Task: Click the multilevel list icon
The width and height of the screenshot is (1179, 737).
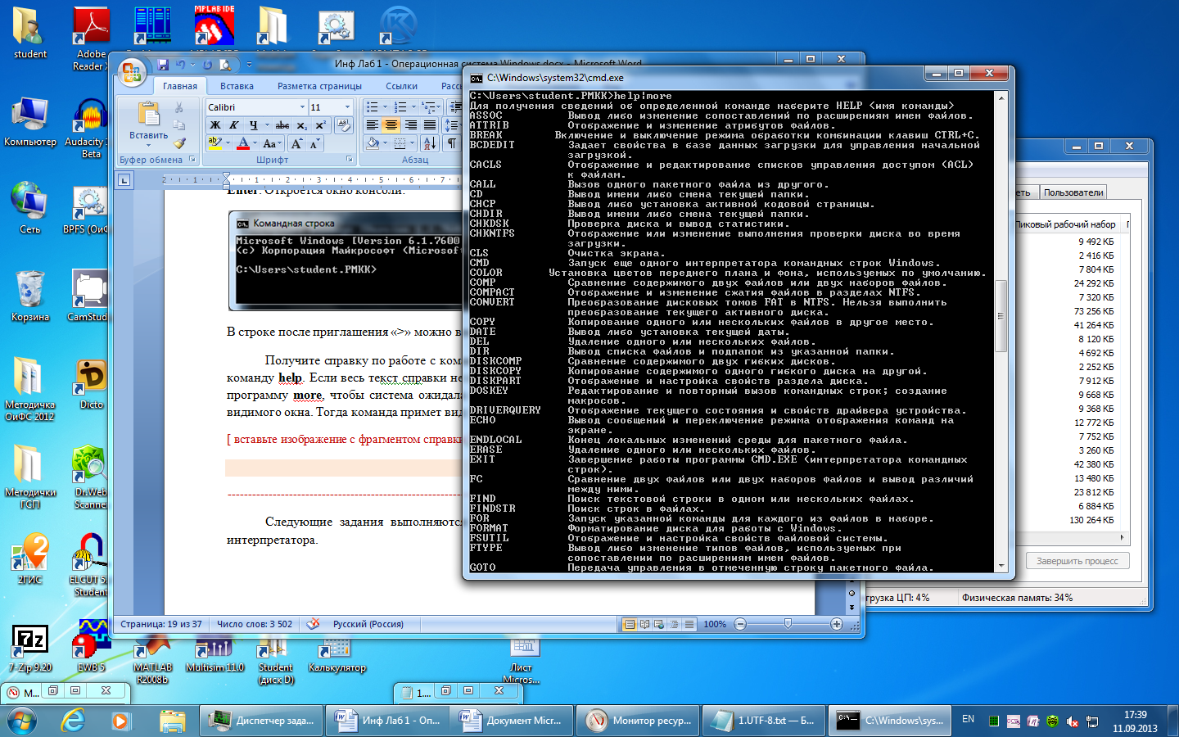Action: pyautogui.click(x=428, y=107)
